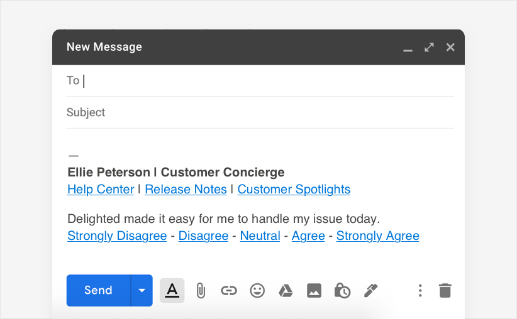This screenshot has width=517, height=319.
Task: Click the 'Delighted made it easy' sentence
Action: coord(223,219)
